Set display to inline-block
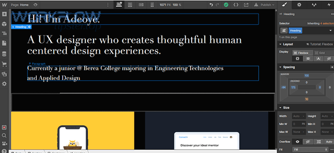 pyautogui.click(x=308, y=59)
